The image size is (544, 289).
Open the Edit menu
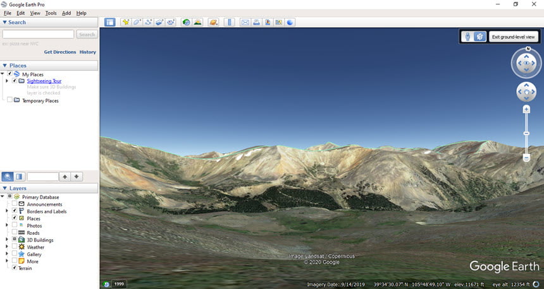tap(20, 13)
